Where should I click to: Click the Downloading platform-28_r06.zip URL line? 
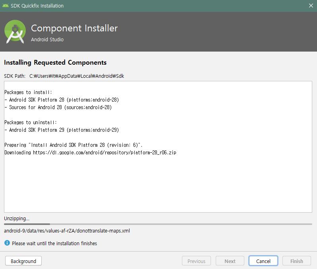pos(90,152)
